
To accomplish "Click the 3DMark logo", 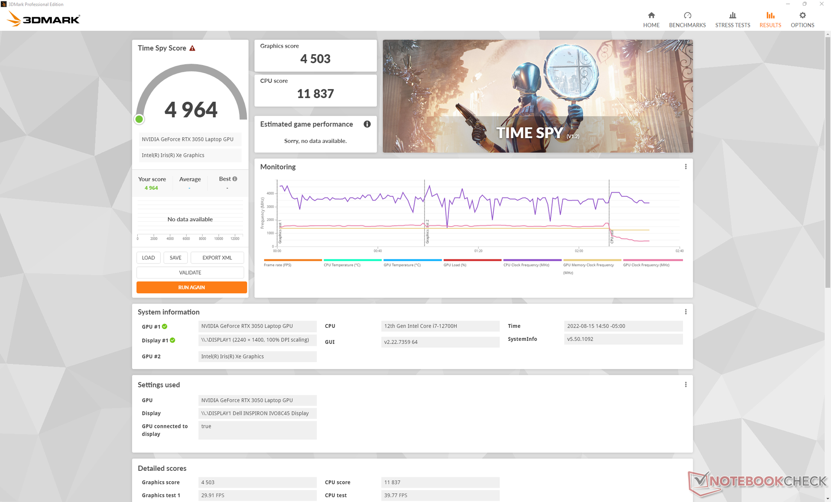I will (44, 19).
